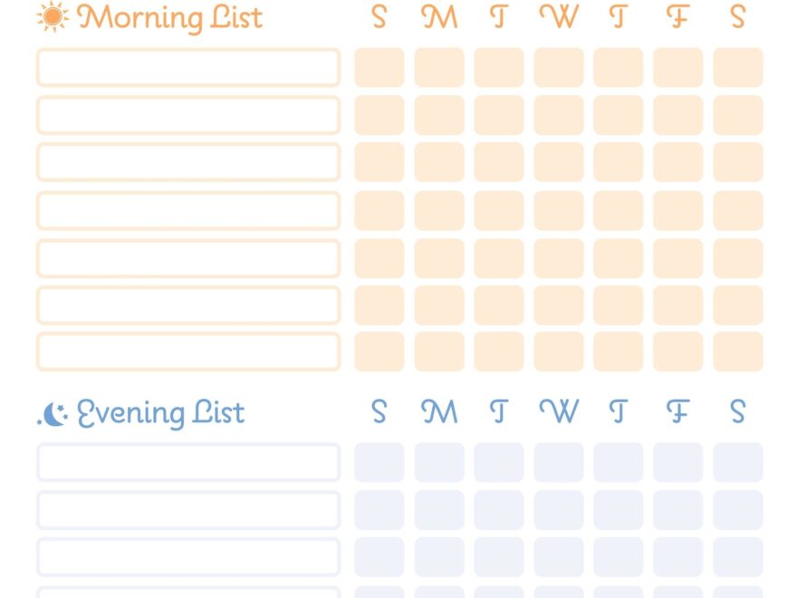Viewport: 797px width, 598px height.
Task: Check Wednesday box in first morning row
Action: (558, 68)
